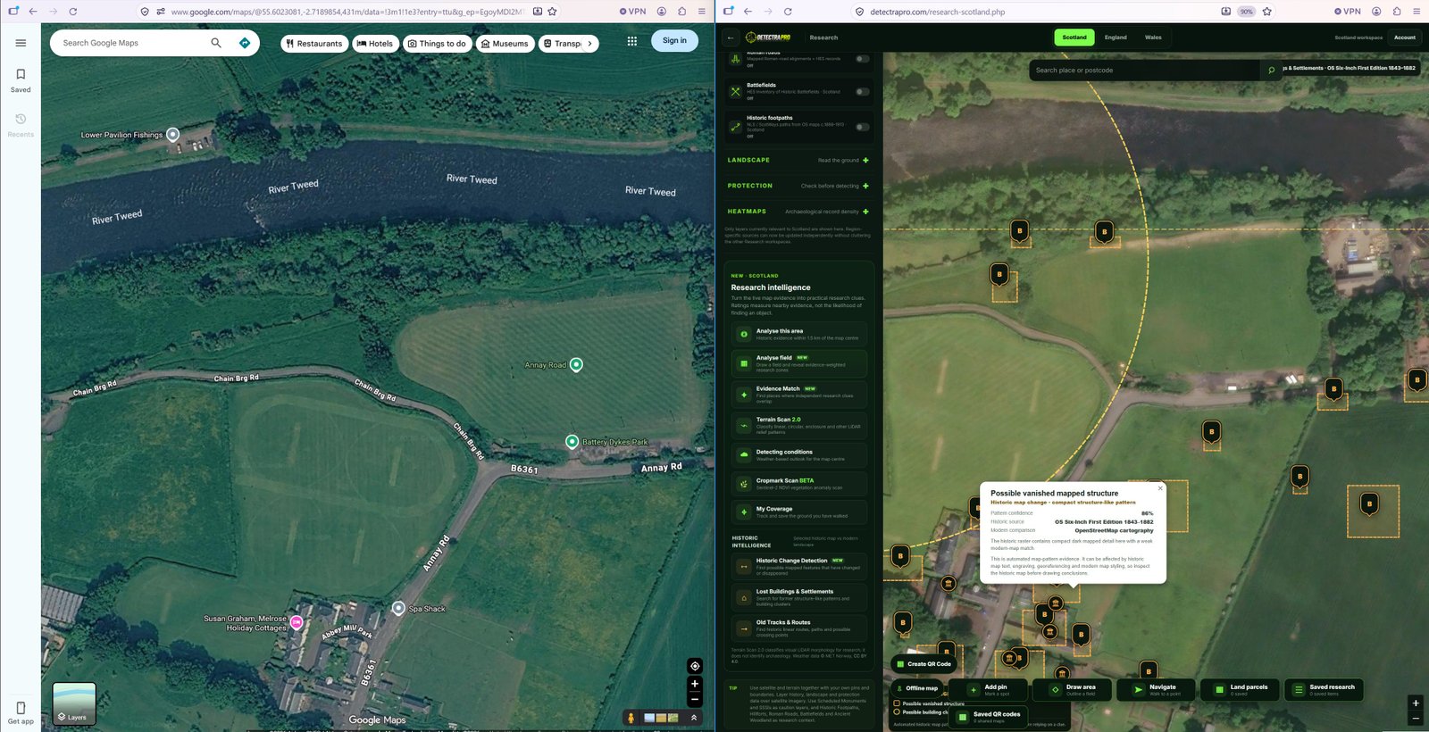Viewport: 1429px width, 732px height.
Task: Select the Spa Shack map pin
Action: 398,608
